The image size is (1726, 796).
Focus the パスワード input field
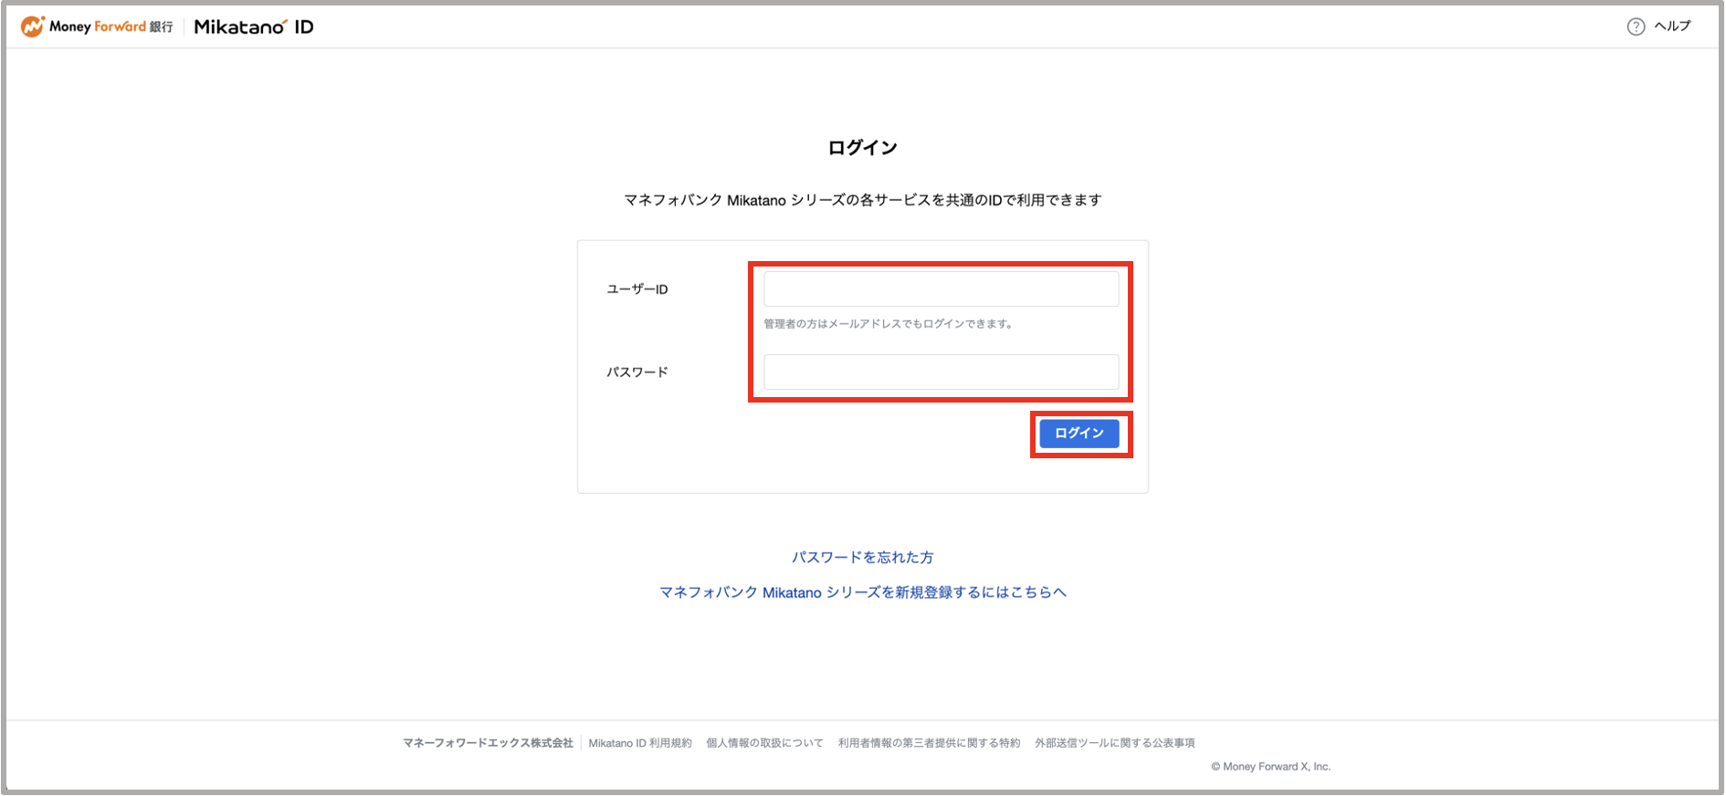tap(941, 372)
